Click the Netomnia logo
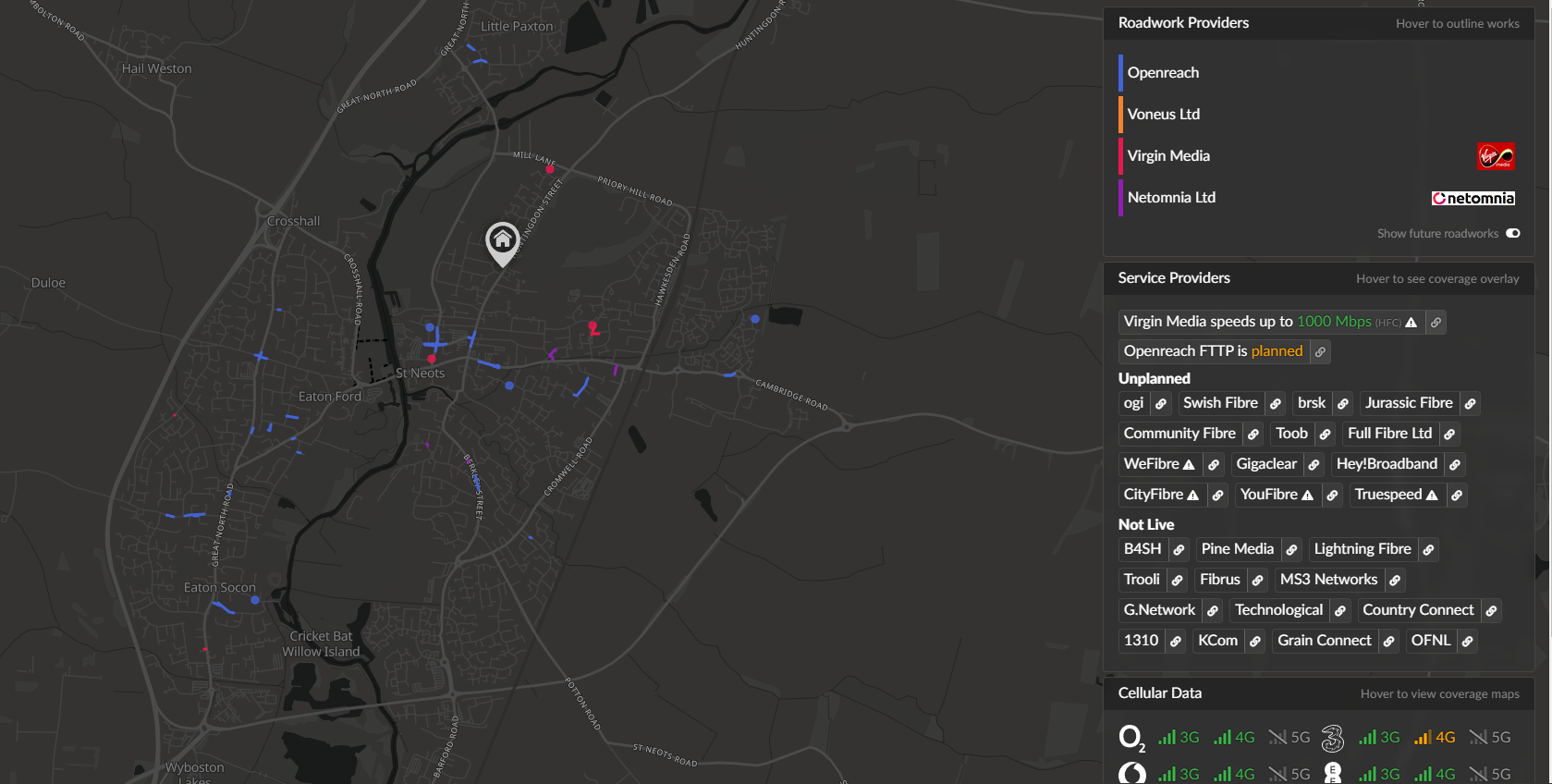The image size is (1552, 784). 1473,198
